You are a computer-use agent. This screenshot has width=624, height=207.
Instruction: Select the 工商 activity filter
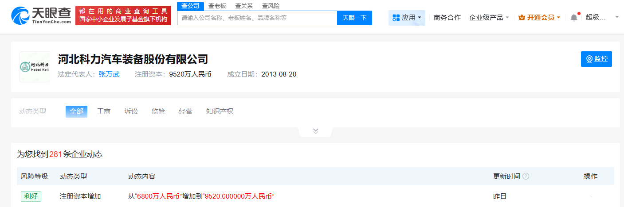point(104,111)
